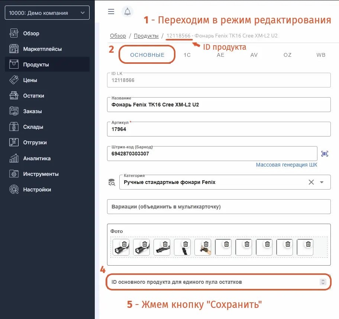Image resolution: width=339 pixels, height=319 pixels.
Task: Expand the Категория dropdown arrow
Action: tap(322, 182)
